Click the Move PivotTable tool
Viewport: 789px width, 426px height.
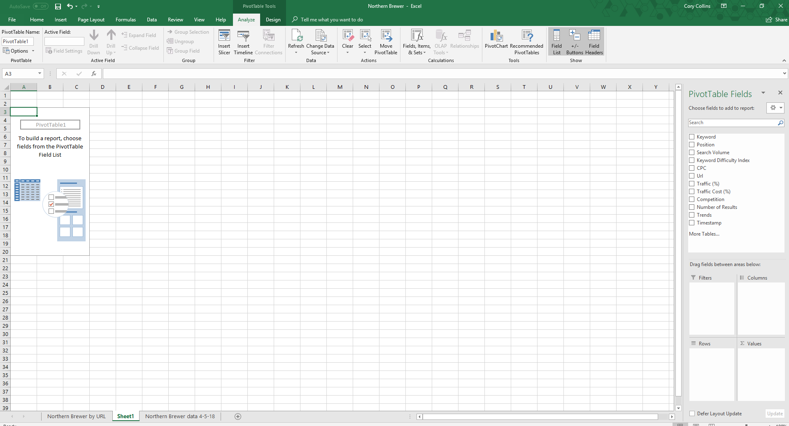[386, 42]
